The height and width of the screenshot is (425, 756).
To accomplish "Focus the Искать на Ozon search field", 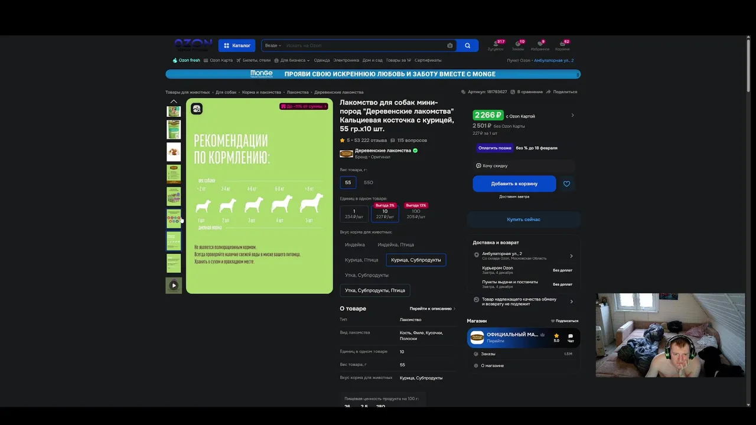I will point(364,45).
